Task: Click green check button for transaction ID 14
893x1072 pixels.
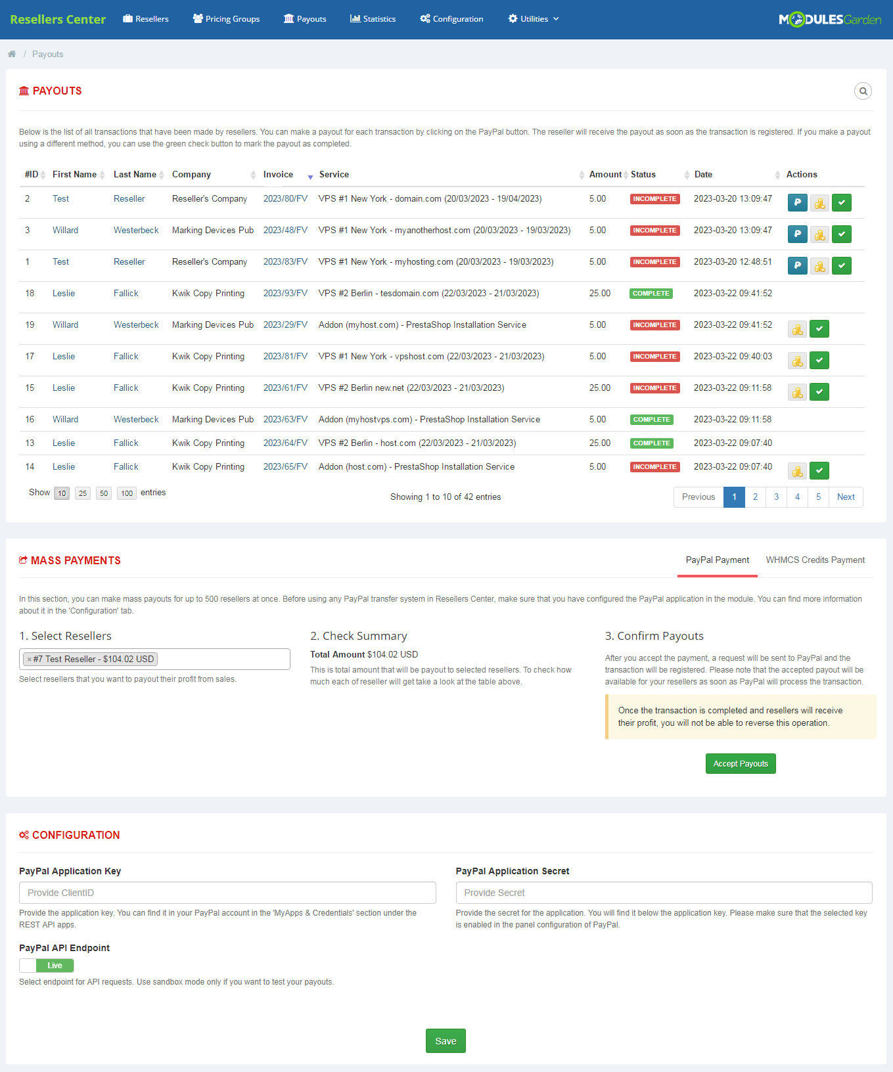Action: tap(819, 471)
